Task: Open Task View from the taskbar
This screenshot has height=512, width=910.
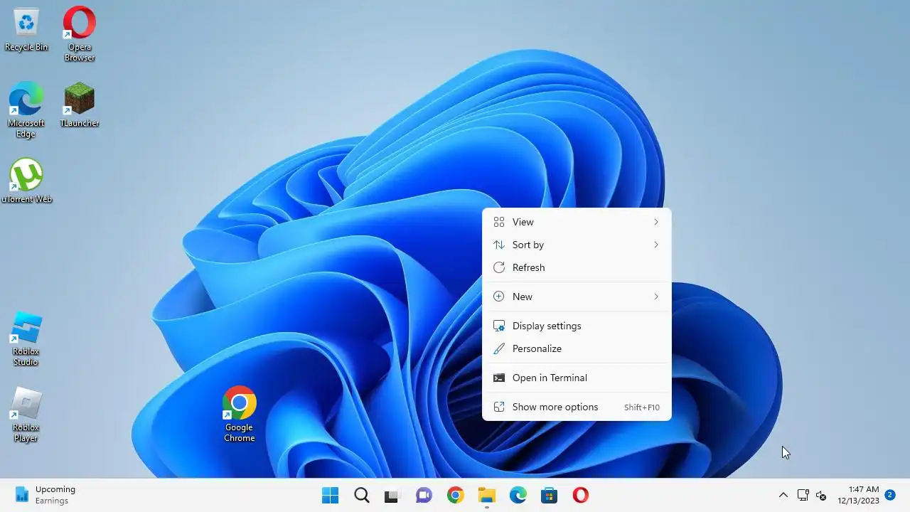Action: tap(392, 495)
